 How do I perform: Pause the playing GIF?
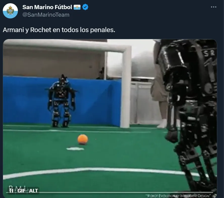pyautogui.click(x=11, y=191)
